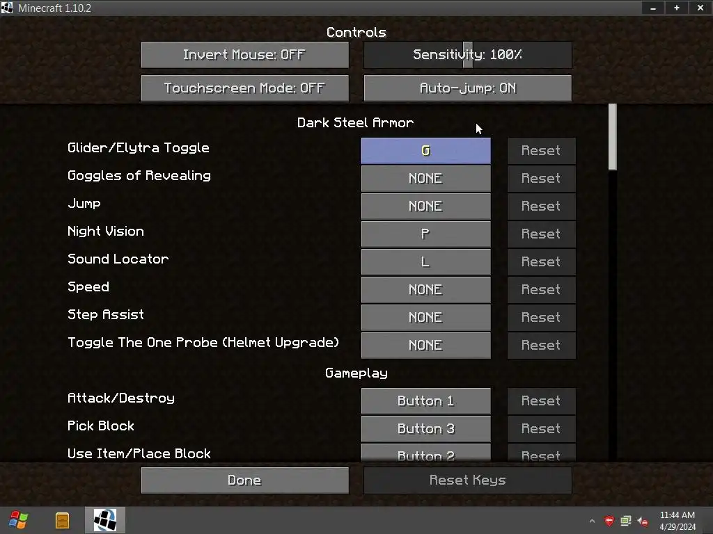
Task: Reset Use Item/Place Block binding
Action: coord(541,453)
